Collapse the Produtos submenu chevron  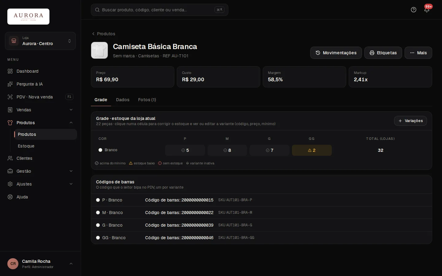pos(71,123)
